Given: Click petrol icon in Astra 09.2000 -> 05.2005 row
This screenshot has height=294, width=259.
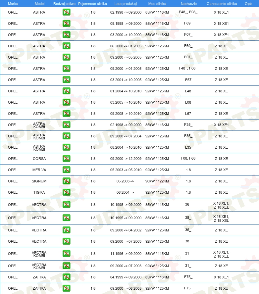Looking at the screenshot, I should click(x=66, y=57).
